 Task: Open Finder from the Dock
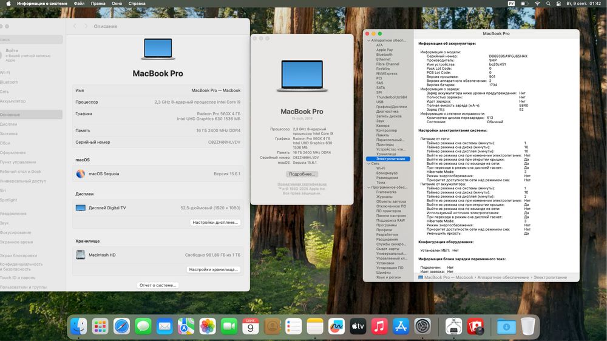point(78,326)
